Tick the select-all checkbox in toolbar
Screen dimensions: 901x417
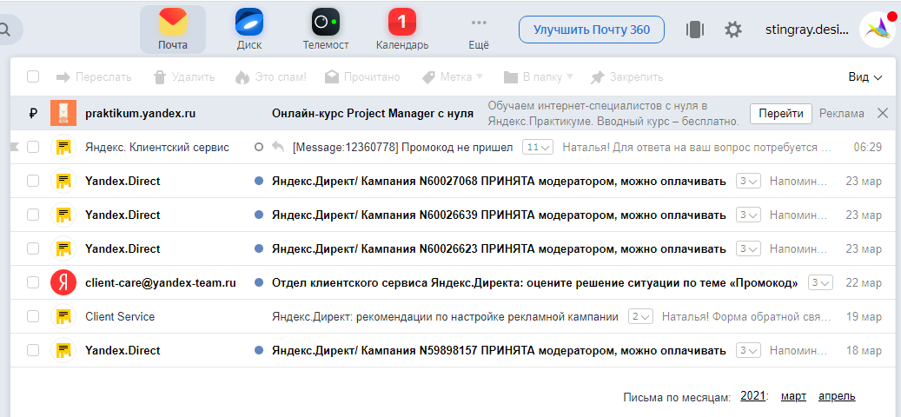click(33, 77)
